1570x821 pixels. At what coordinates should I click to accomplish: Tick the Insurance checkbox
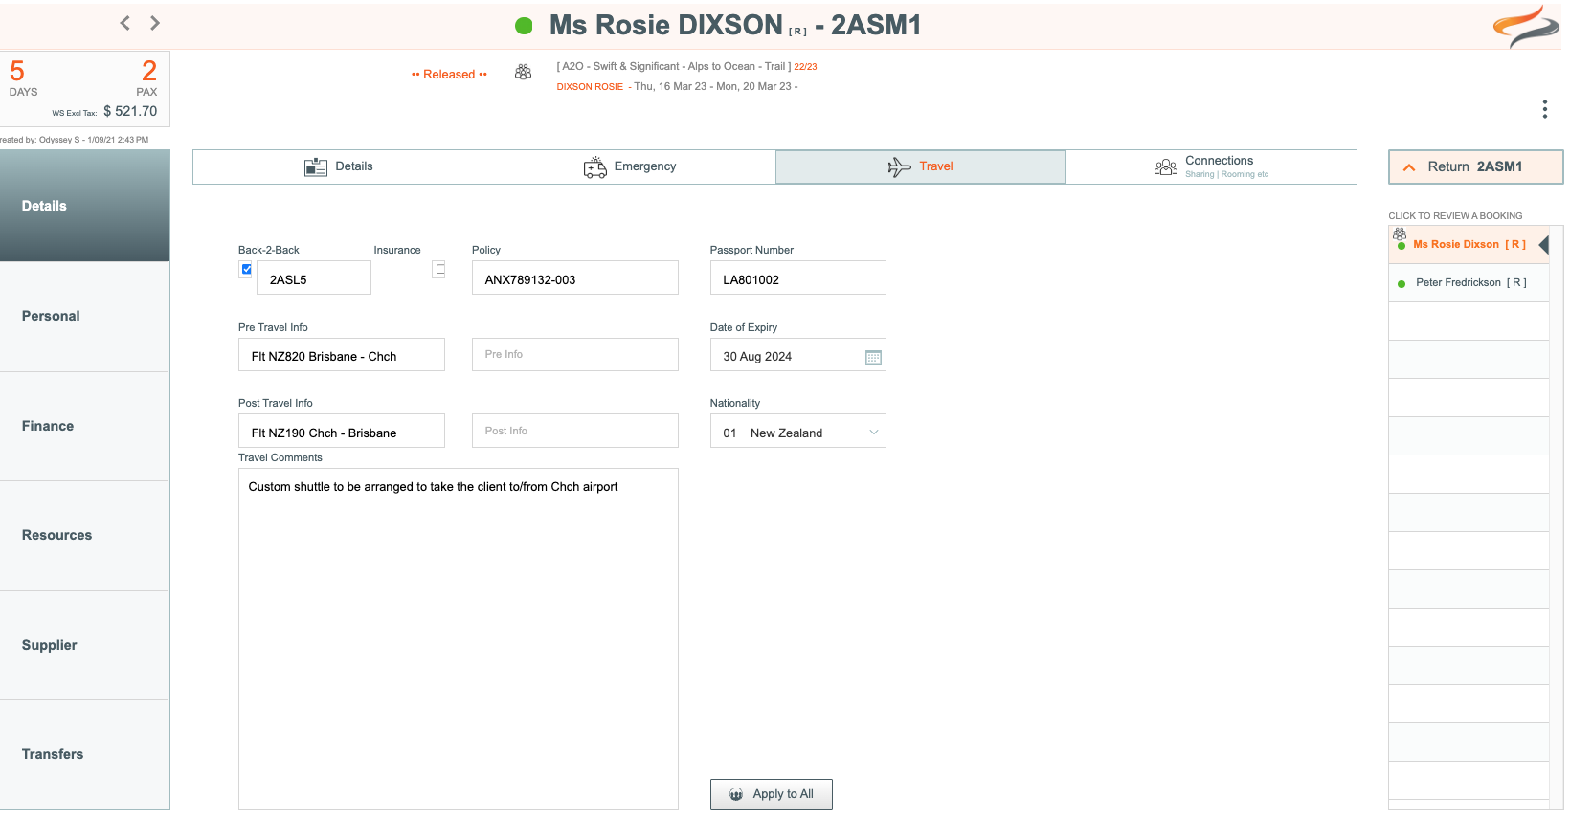[439, 269]
